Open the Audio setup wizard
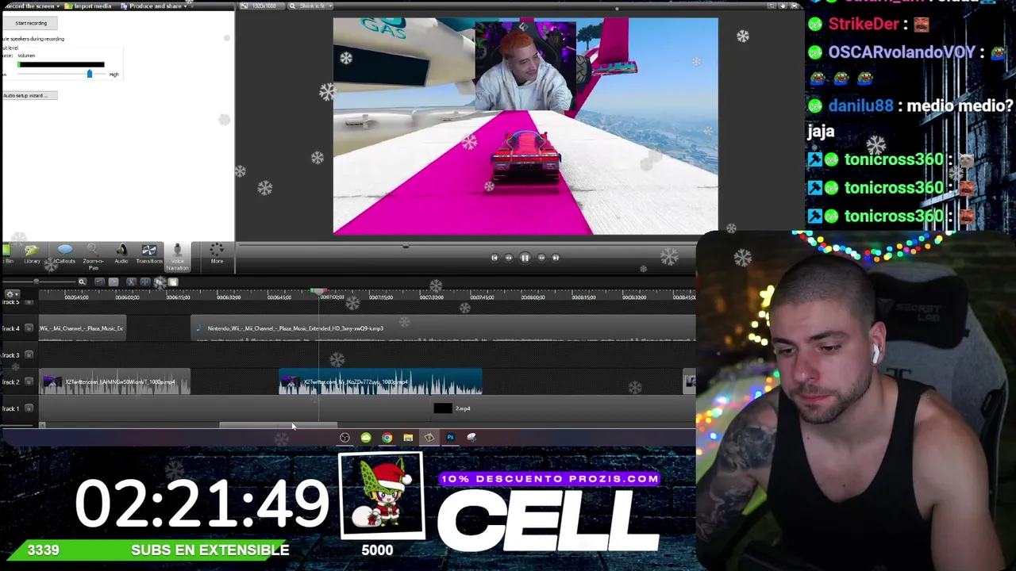The width and height of the screenshot is (1016, 571). point(29,96)
